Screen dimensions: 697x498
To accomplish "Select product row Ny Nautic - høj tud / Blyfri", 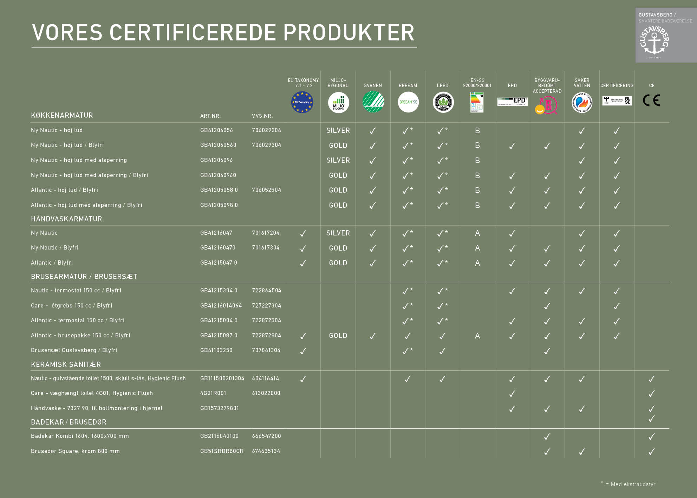I will click(x=67, y=145).
